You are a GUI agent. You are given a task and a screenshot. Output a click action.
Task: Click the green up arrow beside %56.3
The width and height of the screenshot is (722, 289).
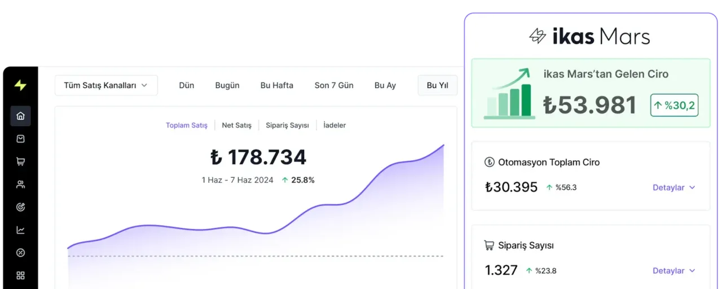tap(549, 187)
